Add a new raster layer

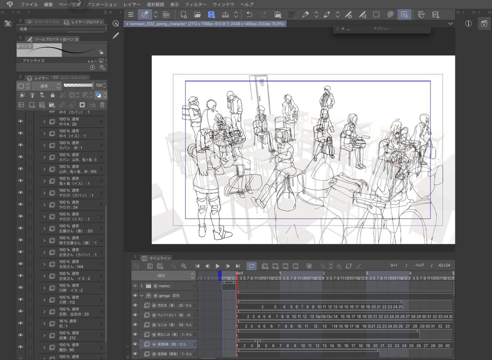point(32,105)
